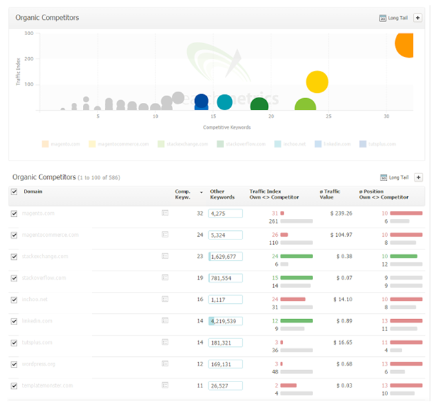Uncheck the magento.com row checkbox
Viewport: 437px width, 412px height.
click(14, 214)
